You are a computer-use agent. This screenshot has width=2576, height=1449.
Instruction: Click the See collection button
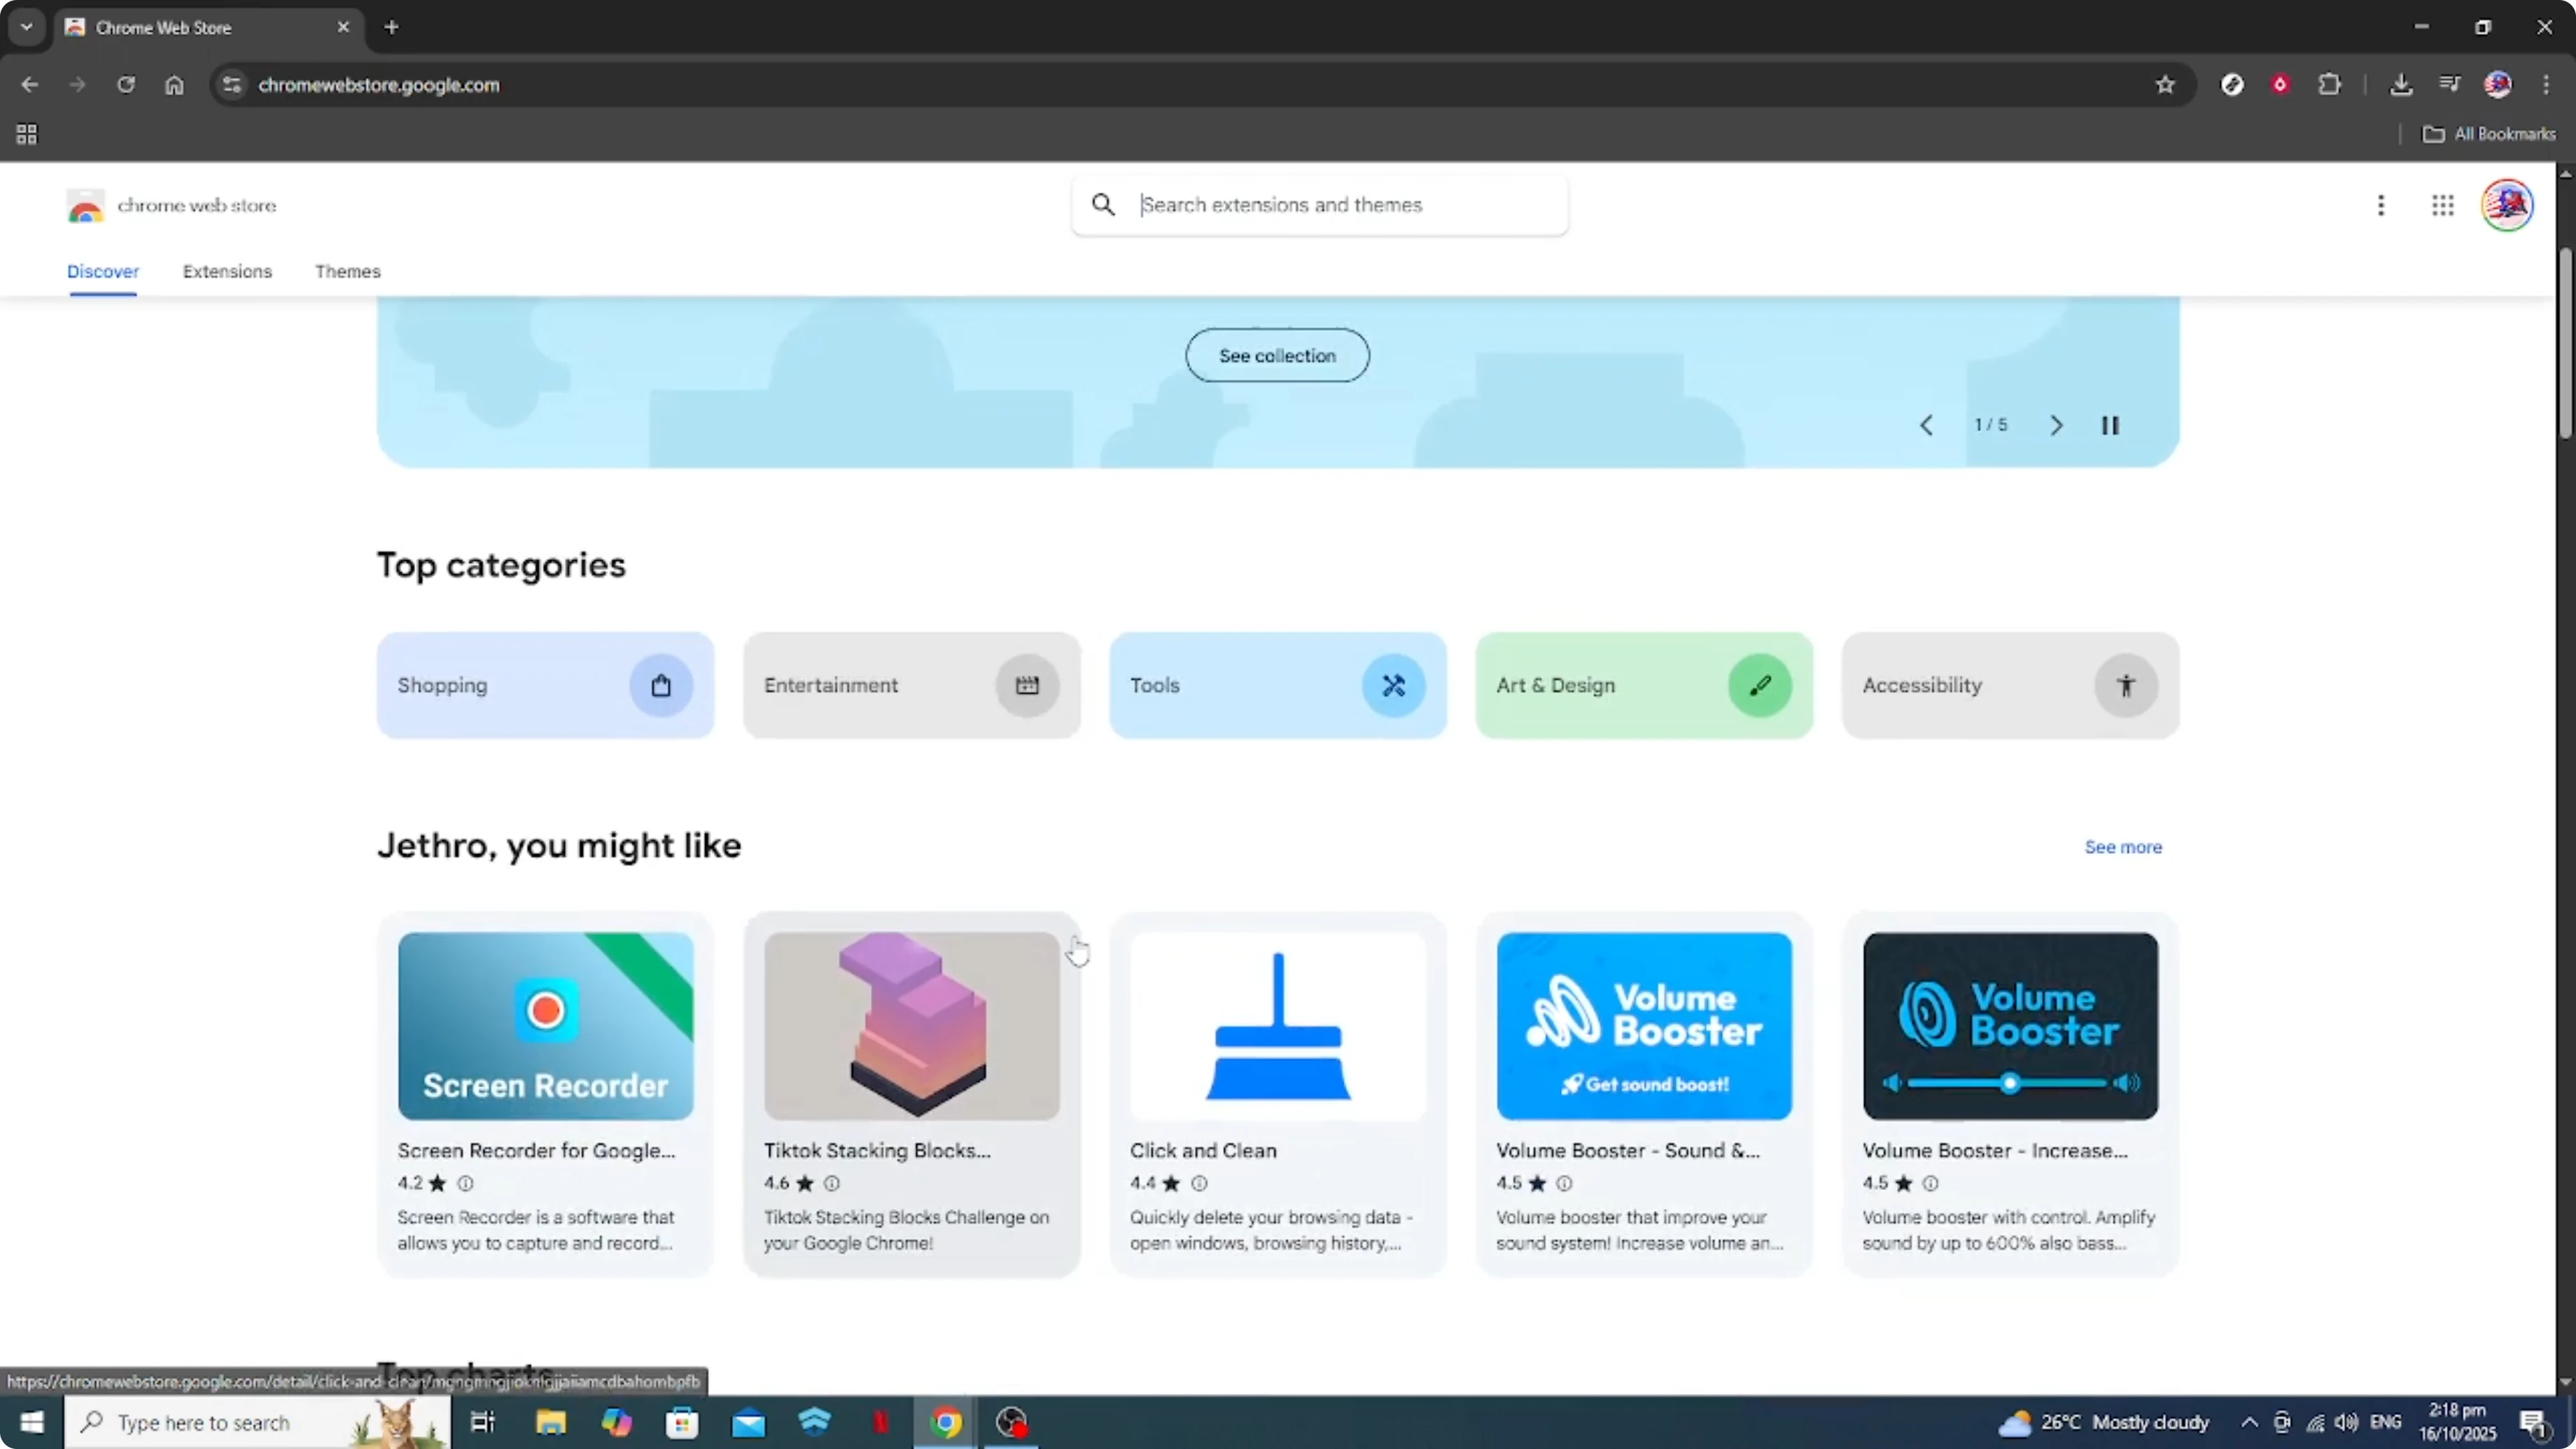click(x=1277, y=355)
